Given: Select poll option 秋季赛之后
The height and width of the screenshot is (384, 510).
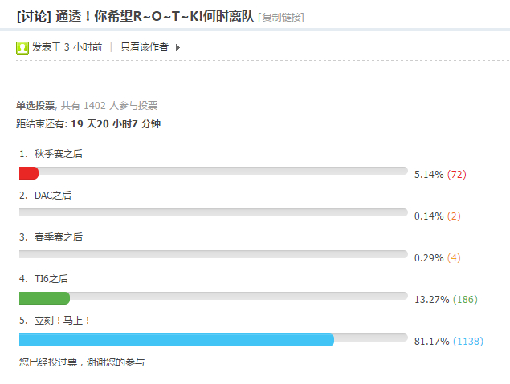Looking at the screenshot, I should click(x=58, y=153).
